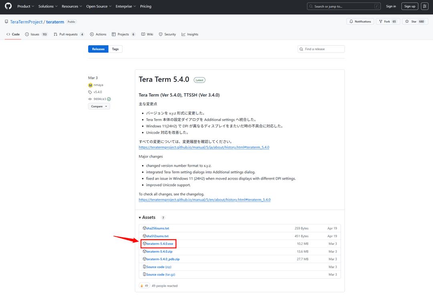Switch to the Pull requests tab
The height and width of the screenshot is (297, 433).
(x=69, y=34)
